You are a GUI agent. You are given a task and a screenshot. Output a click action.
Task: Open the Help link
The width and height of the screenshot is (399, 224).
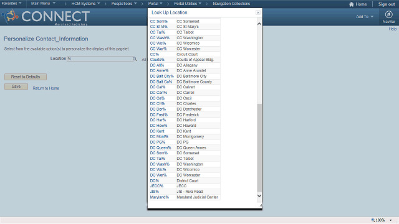click(392, 29)
